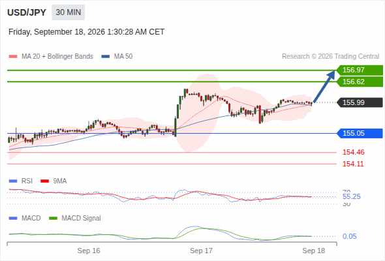Click the RSI legend blue swatch

tap(13, 181)
